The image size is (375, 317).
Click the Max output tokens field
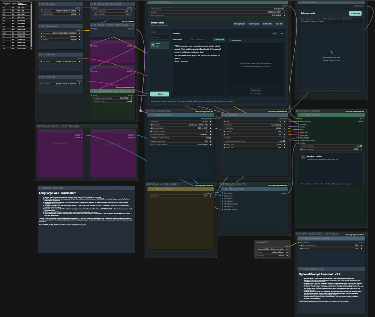331,245
